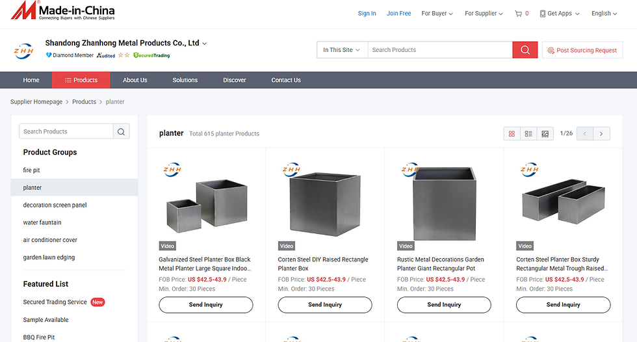Go to next products page

[x=601, y=134]
